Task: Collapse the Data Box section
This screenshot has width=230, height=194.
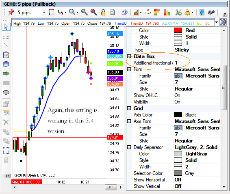Action: (x=129, y=56)
